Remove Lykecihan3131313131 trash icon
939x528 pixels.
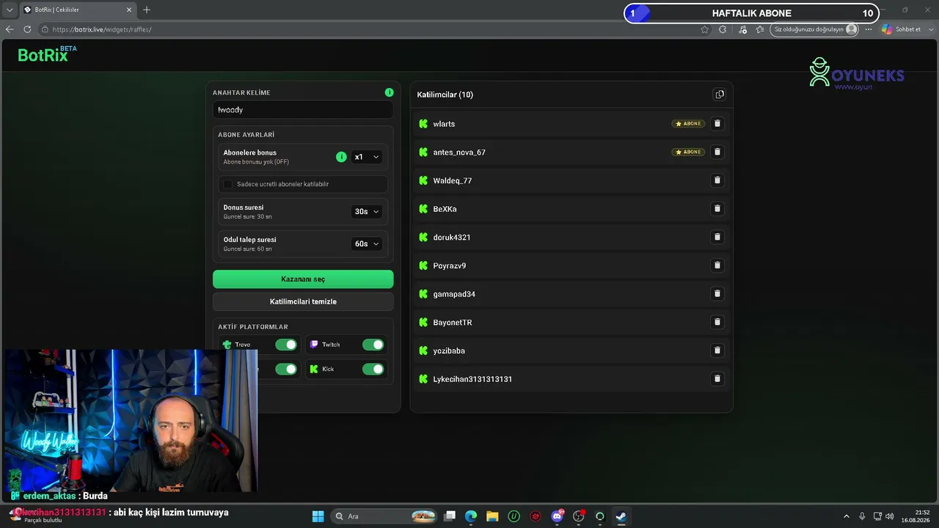tap(717, 378)
